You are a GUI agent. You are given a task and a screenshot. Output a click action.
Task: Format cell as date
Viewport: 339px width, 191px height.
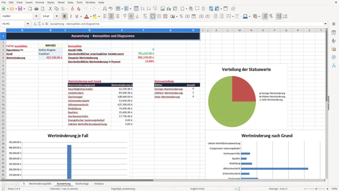(x=194, y=16)
